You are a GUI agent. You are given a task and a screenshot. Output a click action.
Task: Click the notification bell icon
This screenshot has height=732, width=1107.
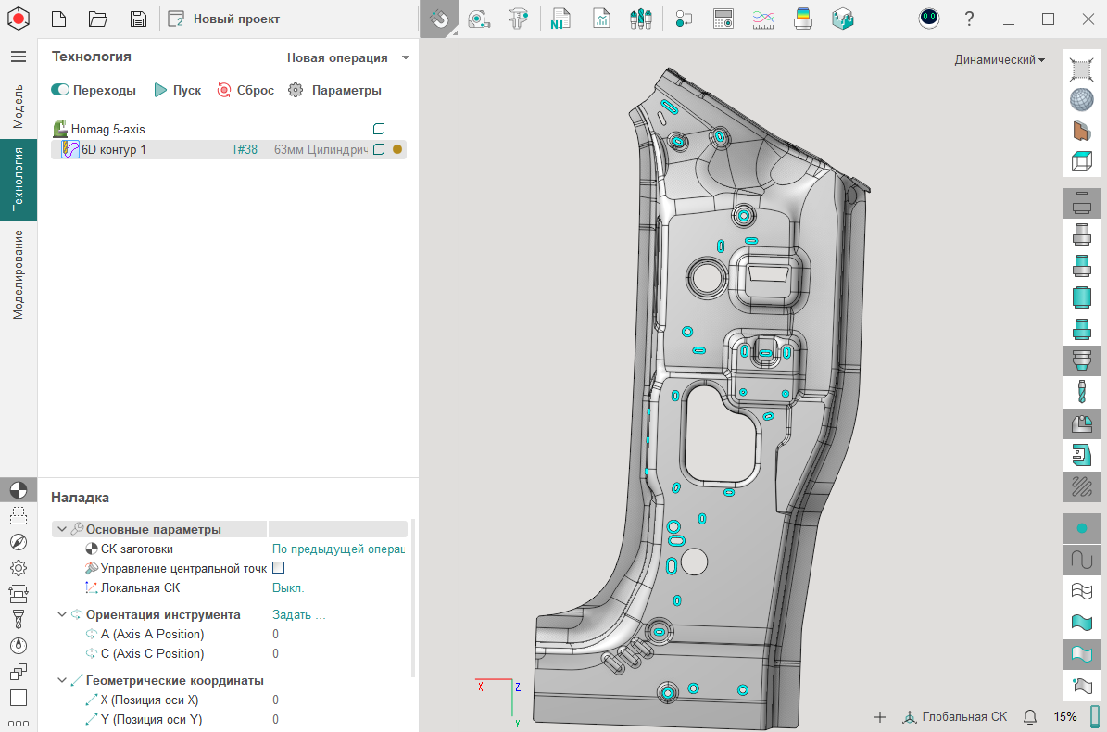[1029, 716]
